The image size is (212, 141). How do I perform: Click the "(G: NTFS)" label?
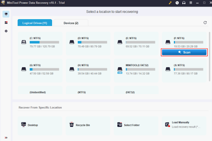tap(35, 65)
